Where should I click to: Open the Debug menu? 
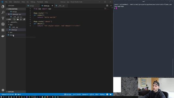tap(33, 2)
